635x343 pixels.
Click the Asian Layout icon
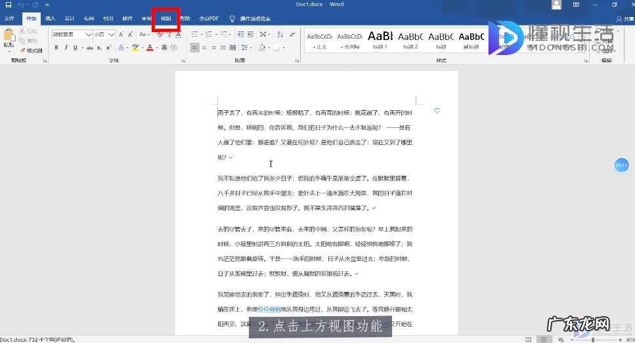pos(263,34)
